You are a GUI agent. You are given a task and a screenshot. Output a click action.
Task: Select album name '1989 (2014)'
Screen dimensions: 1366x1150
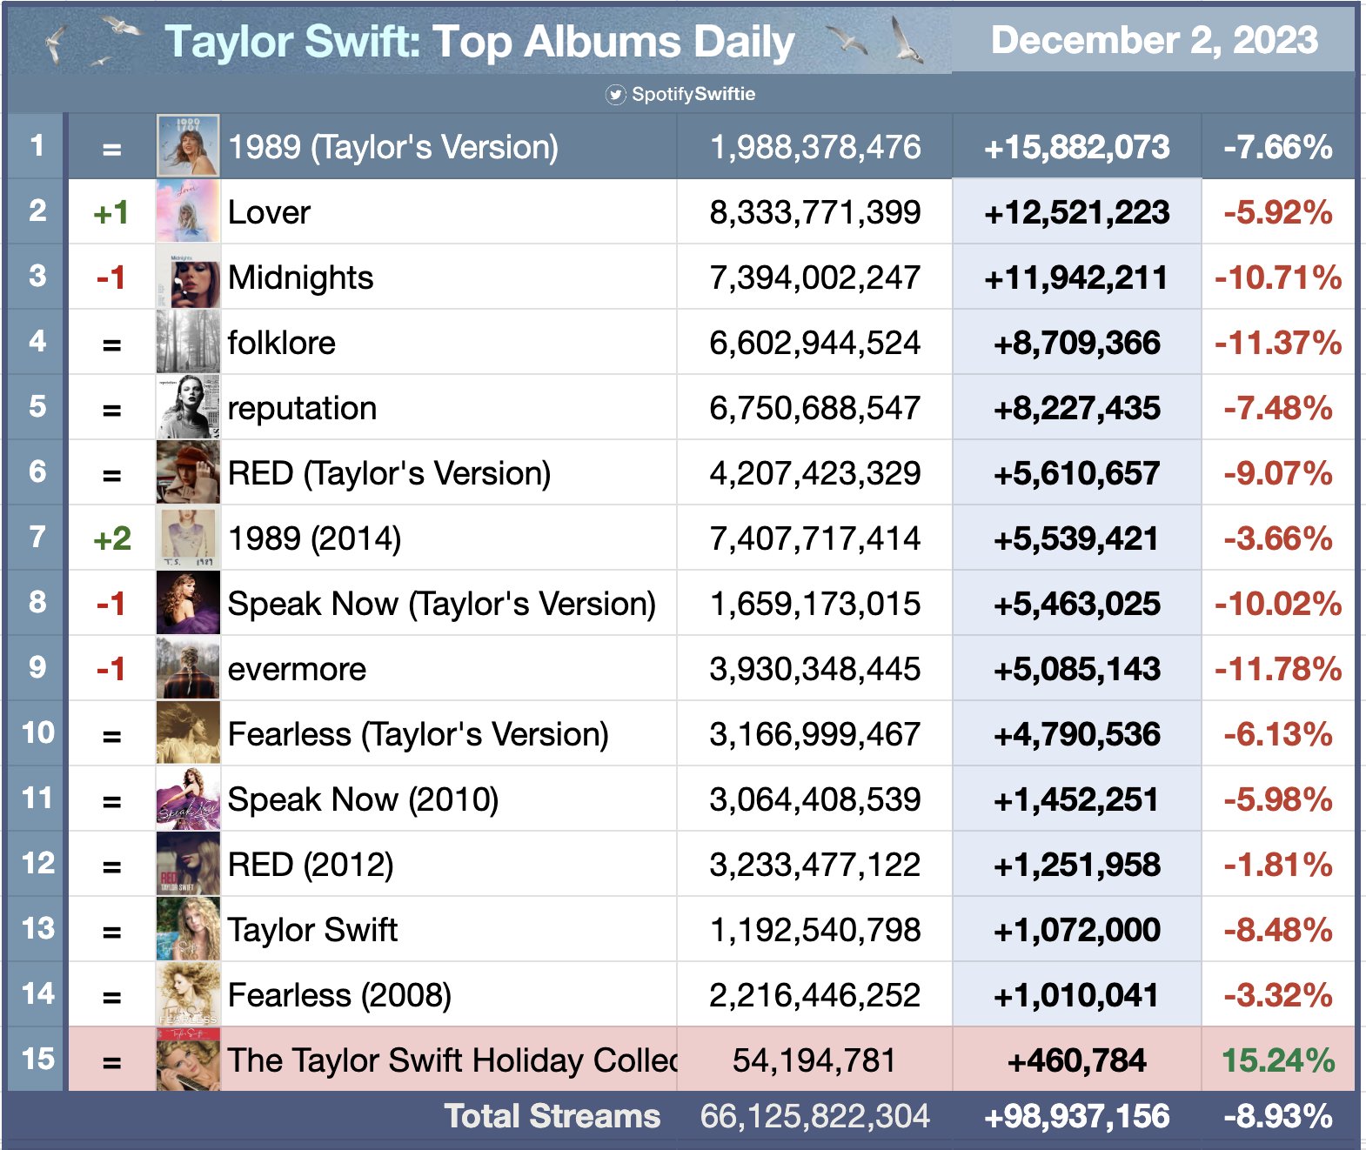(314, 539)
